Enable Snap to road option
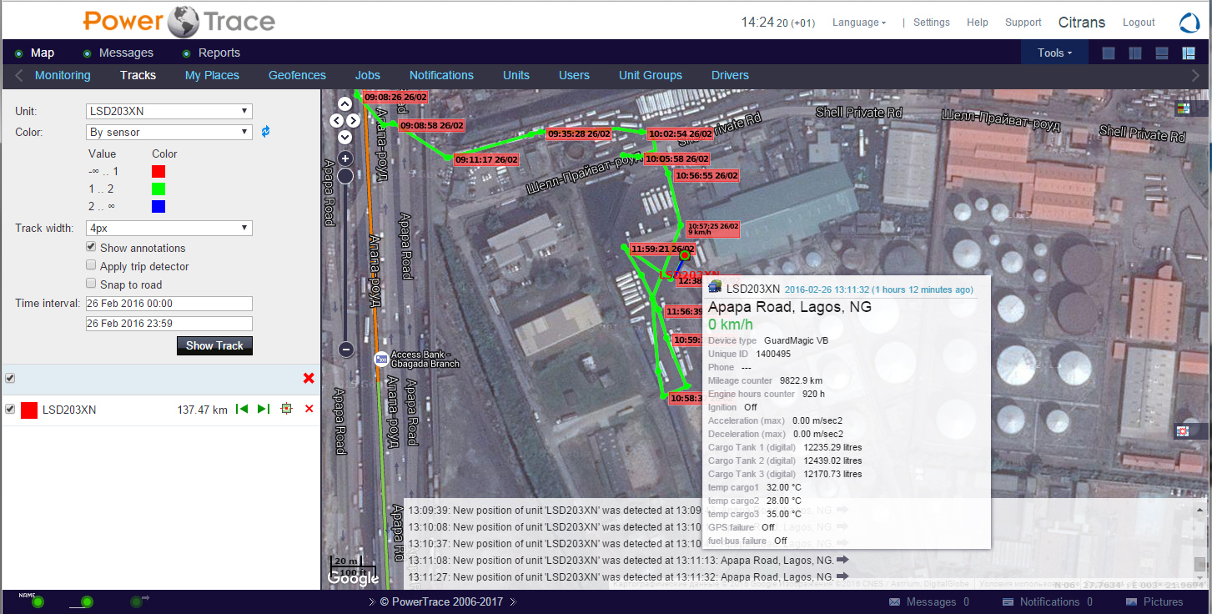1212x614 pixels. click(91, 284)
